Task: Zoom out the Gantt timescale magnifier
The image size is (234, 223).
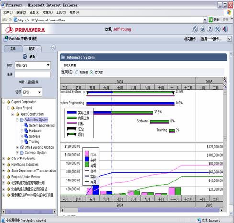Action: tap(225, 86)
